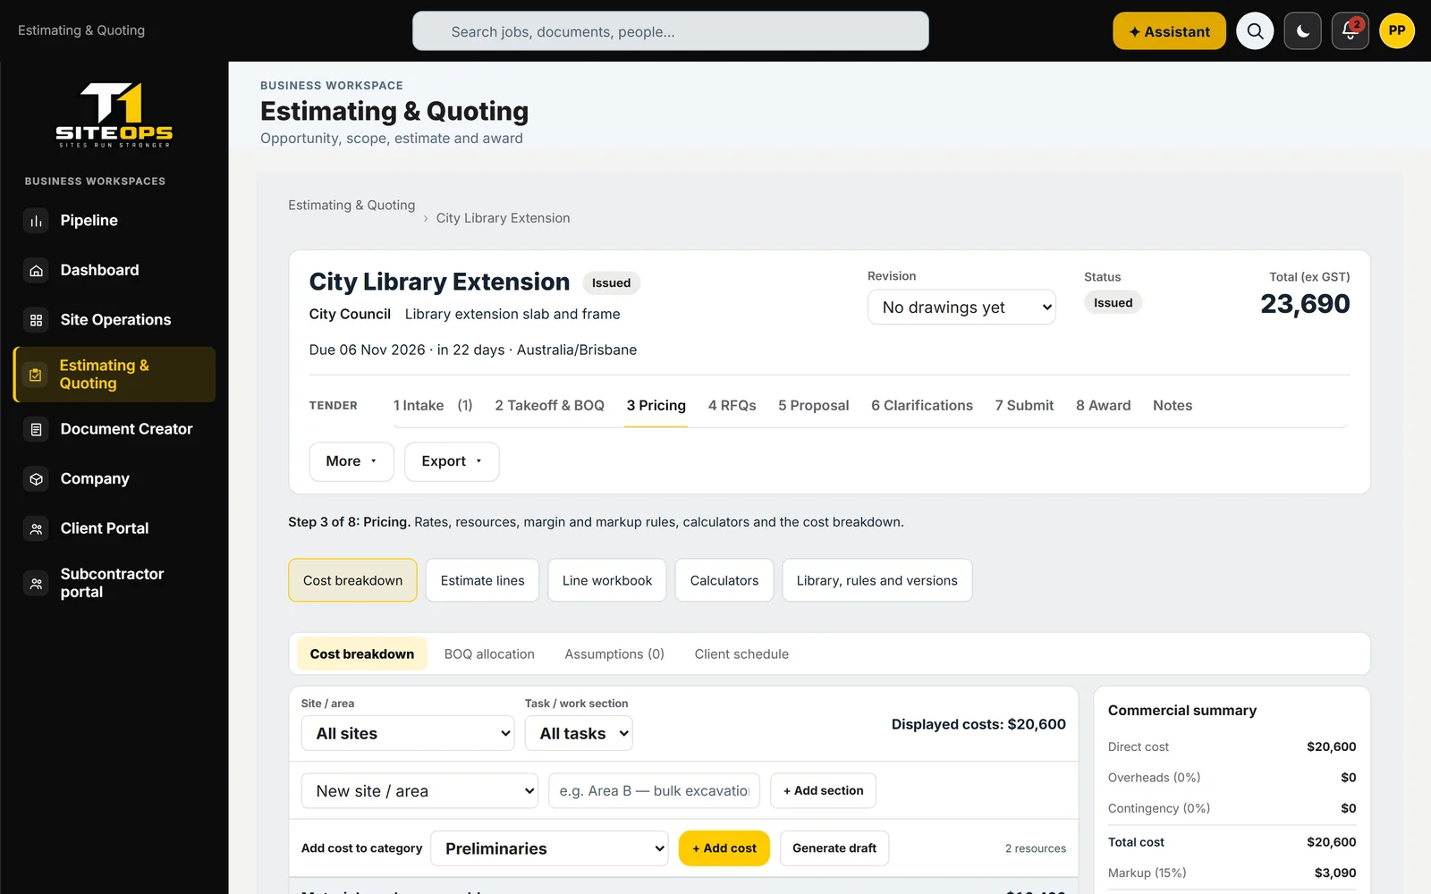Open the PP user avatar menu
The height and width of the screenshot is (894, 1431).
[1397, 31]
